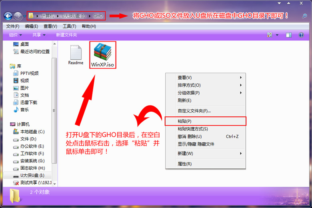Open the 共享 dropdown
This screenshot has width=312, height=208.
pos(39,35)
